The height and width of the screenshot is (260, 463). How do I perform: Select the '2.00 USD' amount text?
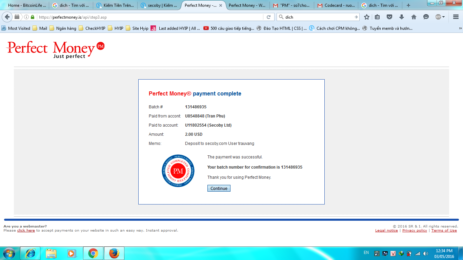[194, 134]
